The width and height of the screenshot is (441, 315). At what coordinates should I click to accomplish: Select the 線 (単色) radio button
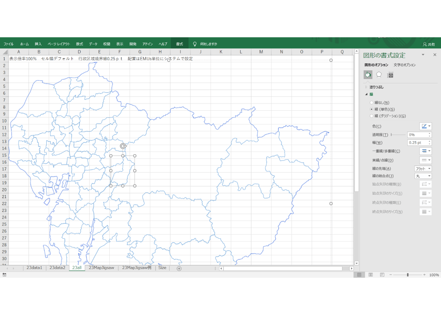click(x=371, y=109)
